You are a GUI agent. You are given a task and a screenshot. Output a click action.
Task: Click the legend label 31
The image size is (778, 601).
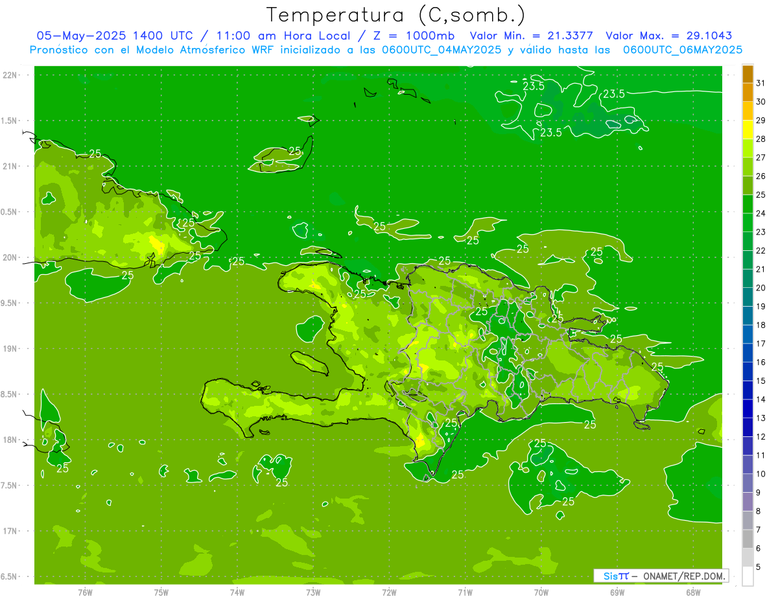(x=761, y=83)
